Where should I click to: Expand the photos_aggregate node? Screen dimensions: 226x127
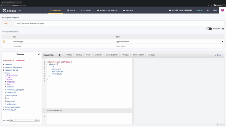[x=4, y=107]
